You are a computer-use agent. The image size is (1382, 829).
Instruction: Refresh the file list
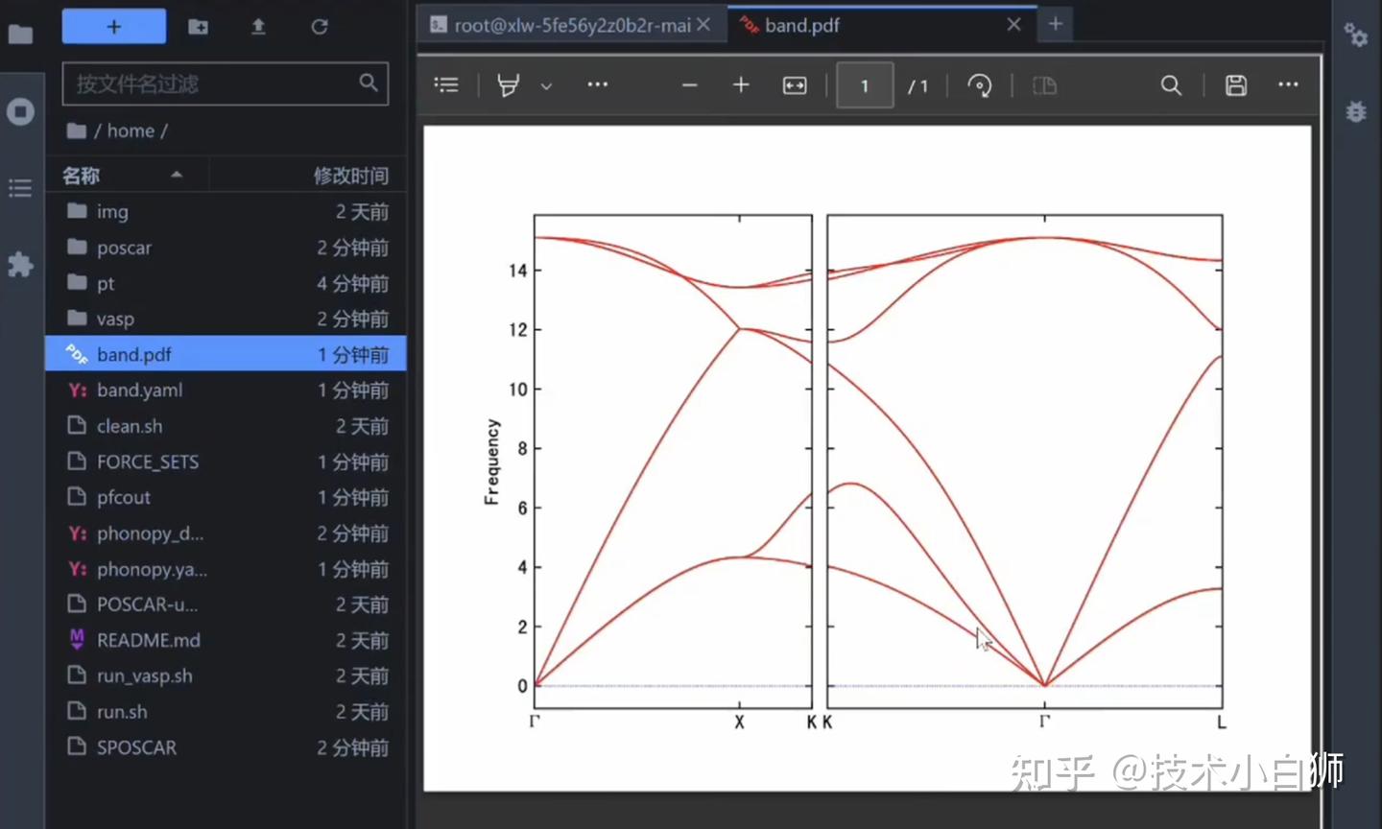pyautogui.click(x=319, y=27)
